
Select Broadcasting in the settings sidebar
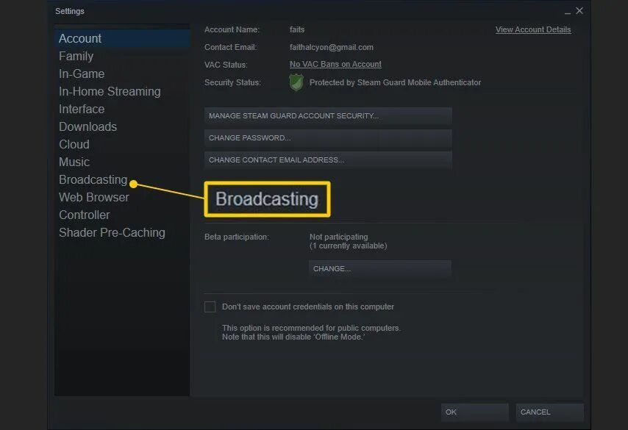pos(93,179)
